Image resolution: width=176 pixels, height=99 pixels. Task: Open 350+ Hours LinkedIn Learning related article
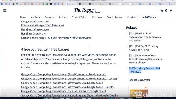coord(145,59)
